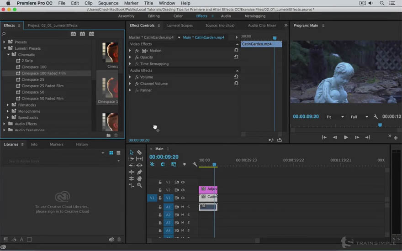The width and height of the screenshot is (402, 251).
Task: Switch to the History tab
Action: tap(82, 145)
